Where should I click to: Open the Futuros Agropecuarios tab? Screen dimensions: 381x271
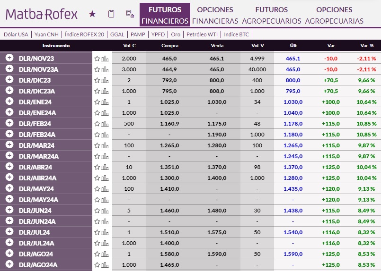click(271, 15)
